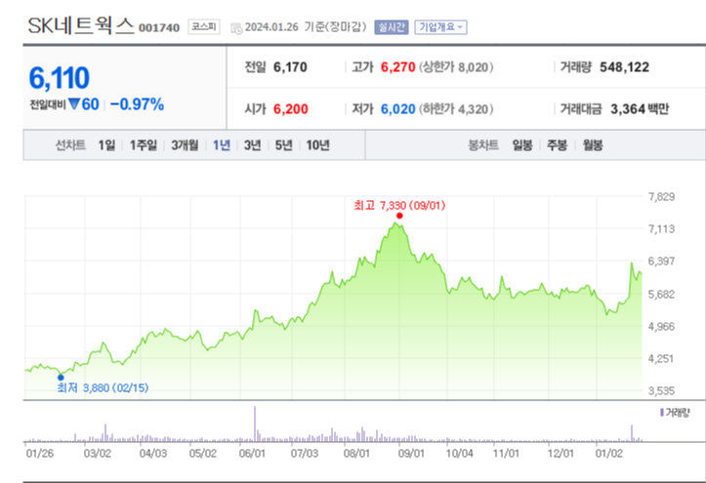Screen dimensions: 706x483
Task: Click the 고가 value 6,270
Action: coord(398,67)
